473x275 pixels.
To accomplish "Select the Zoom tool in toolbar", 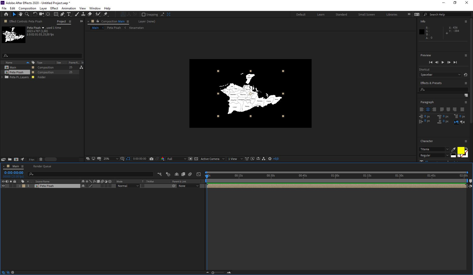I will [x=27, y=15].
